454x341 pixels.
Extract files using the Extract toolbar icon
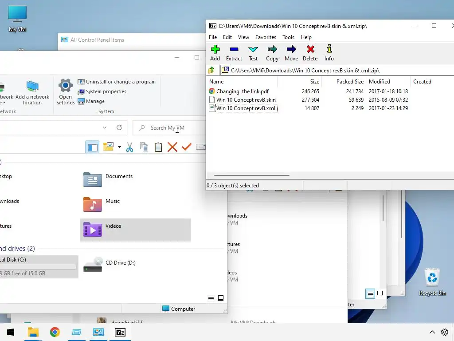[234, 53]
